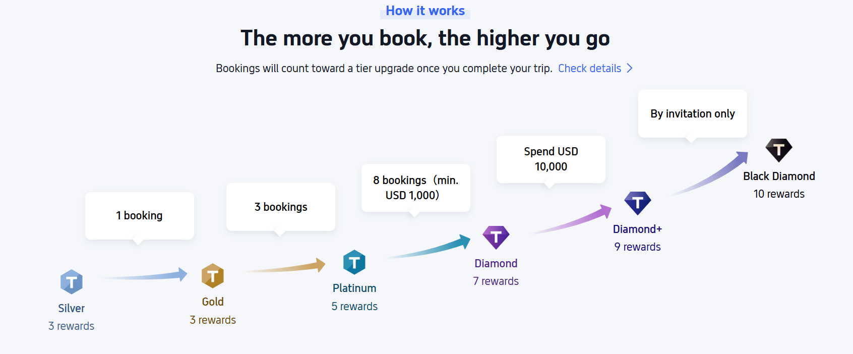Screen dimensions: 853x354
Task: Click the 8 bookings tooltip card
Action: [415, 188]
